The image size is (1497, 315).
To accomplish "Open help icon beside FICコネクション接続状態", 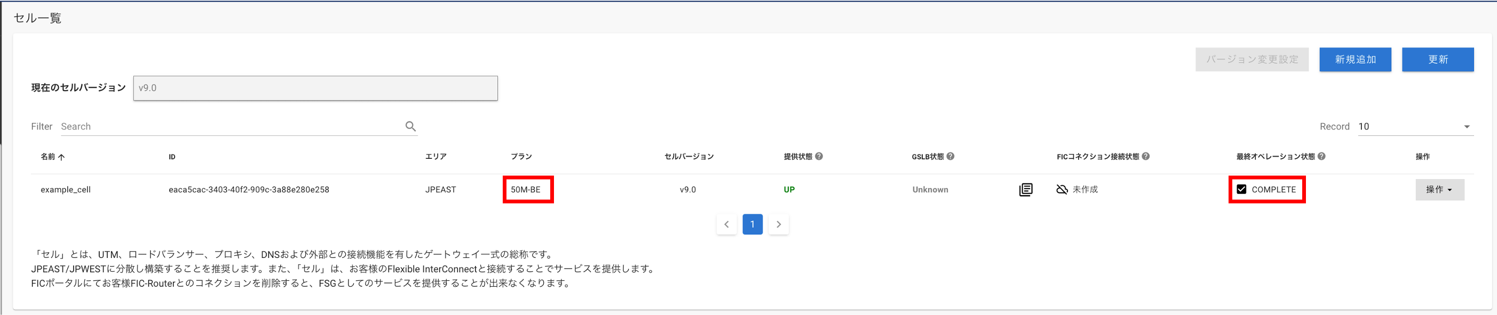I will coord(1145,156).
